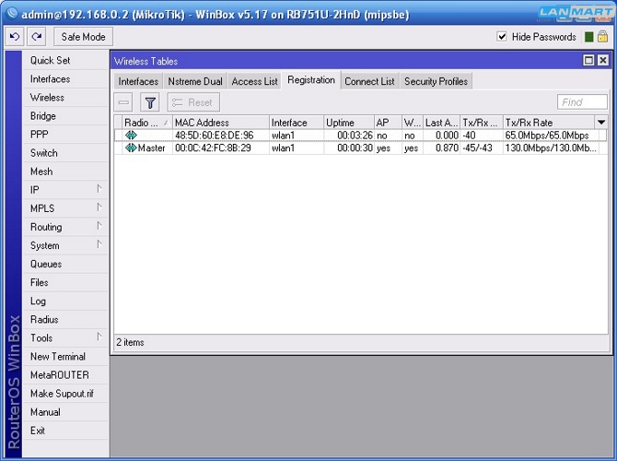Click the filter funnel icon

150,103
